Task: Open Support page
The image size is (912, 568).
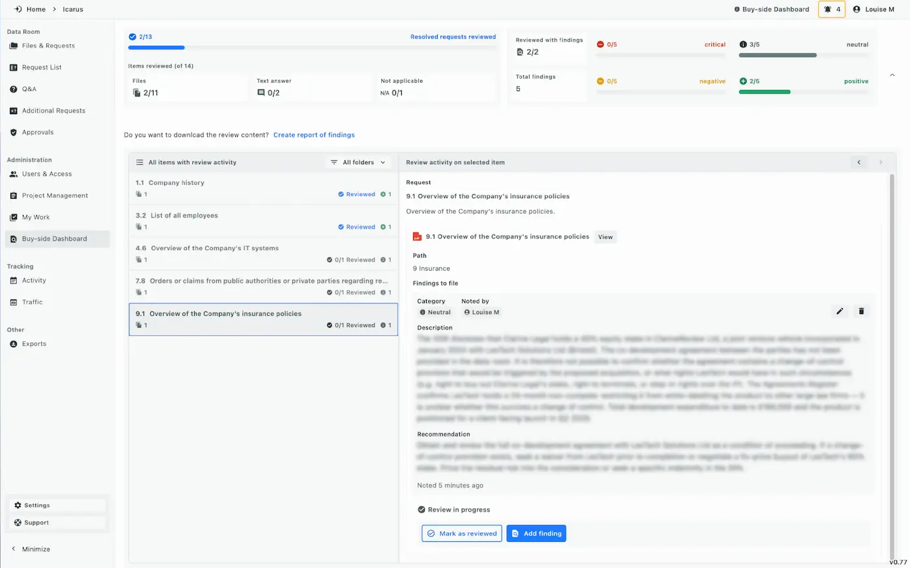Action: [x=57, y=522]
